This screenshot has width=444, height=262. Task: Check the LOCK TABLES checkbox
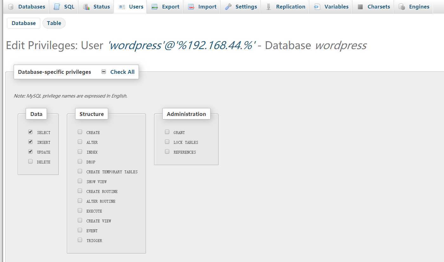pyautogui.click(x=167, y=142)
